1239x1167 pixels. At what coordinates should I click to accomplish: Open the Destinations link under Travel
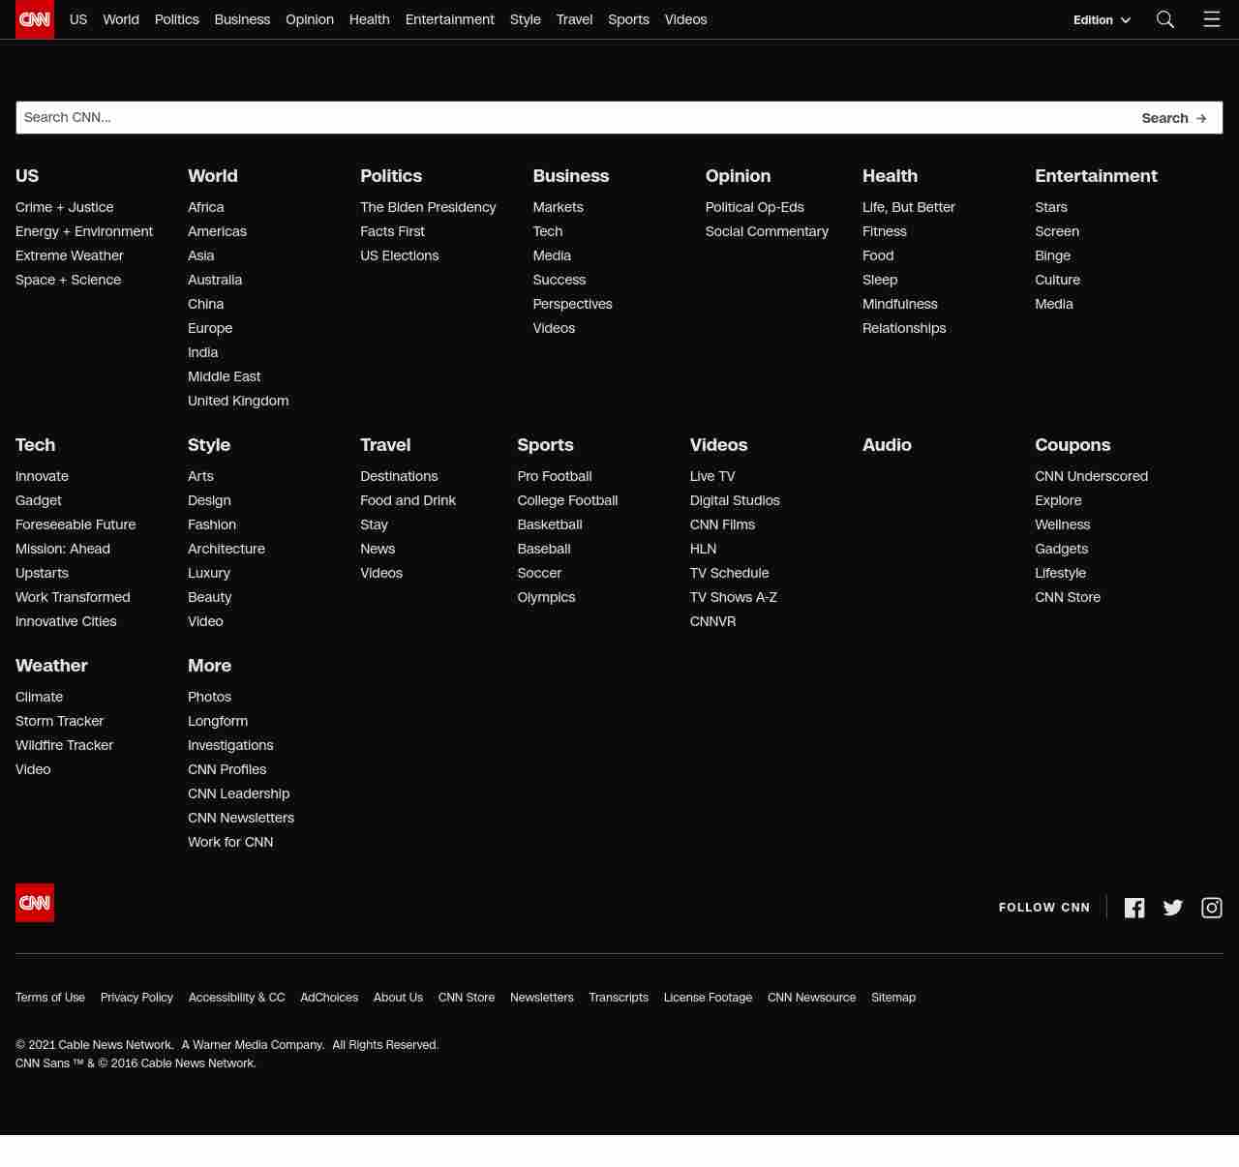pyautogui.click(x=399, y=476)
